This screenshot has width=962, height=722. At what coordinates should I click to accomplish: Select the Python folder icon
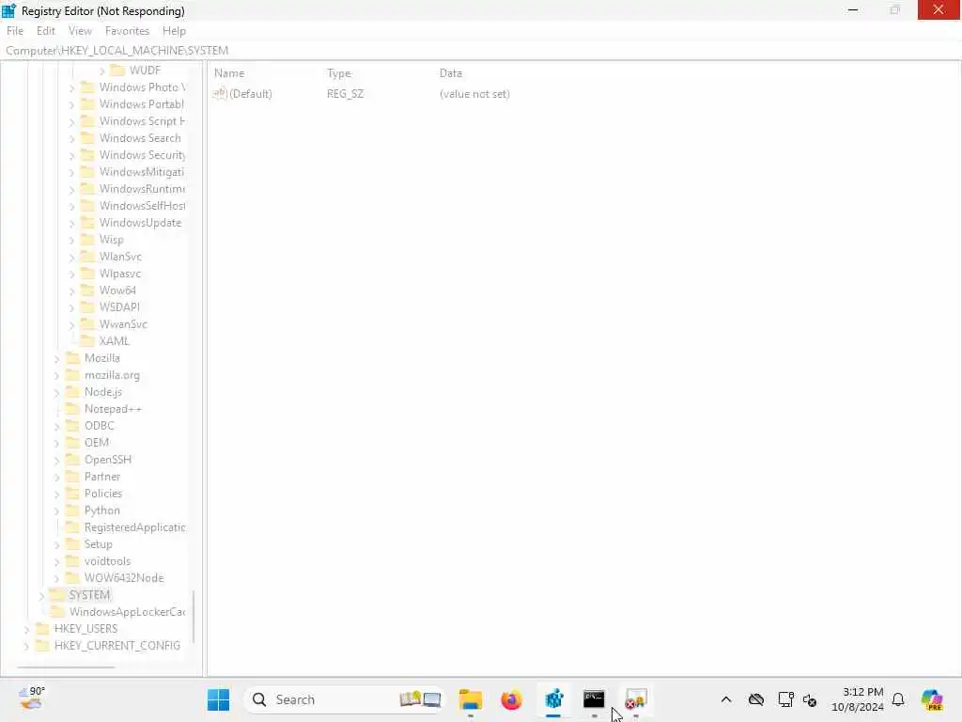click(73, 510)
